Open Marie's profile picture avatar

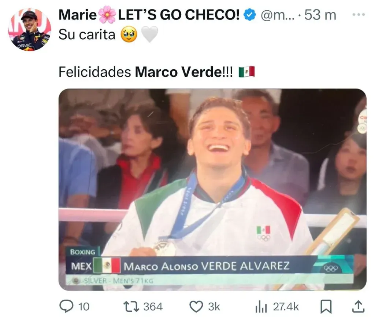point(30,29)
